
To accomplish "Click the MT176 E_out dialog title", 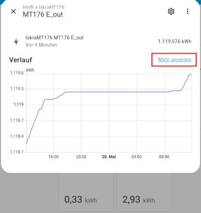I will 43,15.
